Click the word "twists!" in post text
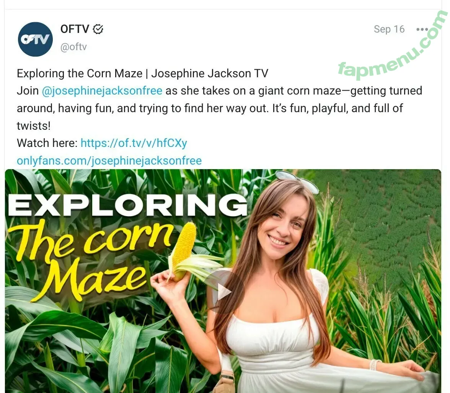This screenshot has width=450, height=393. click(34, 126)
